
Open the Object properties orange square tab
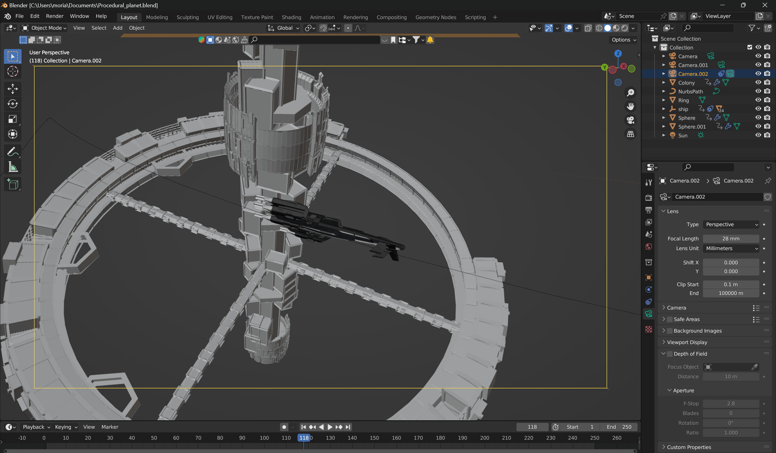(x=648, y=277)
